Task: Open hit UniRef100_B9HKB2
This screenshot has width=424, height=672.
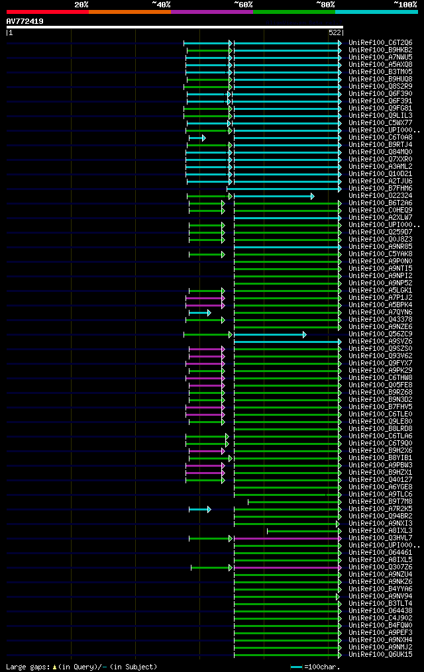Action: click(x=380, y=50)
